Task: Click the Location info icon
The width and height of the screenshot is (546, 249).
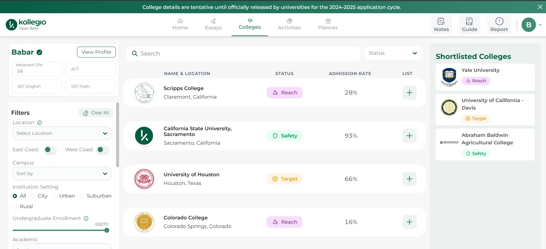Action: [x=40, y=123]
